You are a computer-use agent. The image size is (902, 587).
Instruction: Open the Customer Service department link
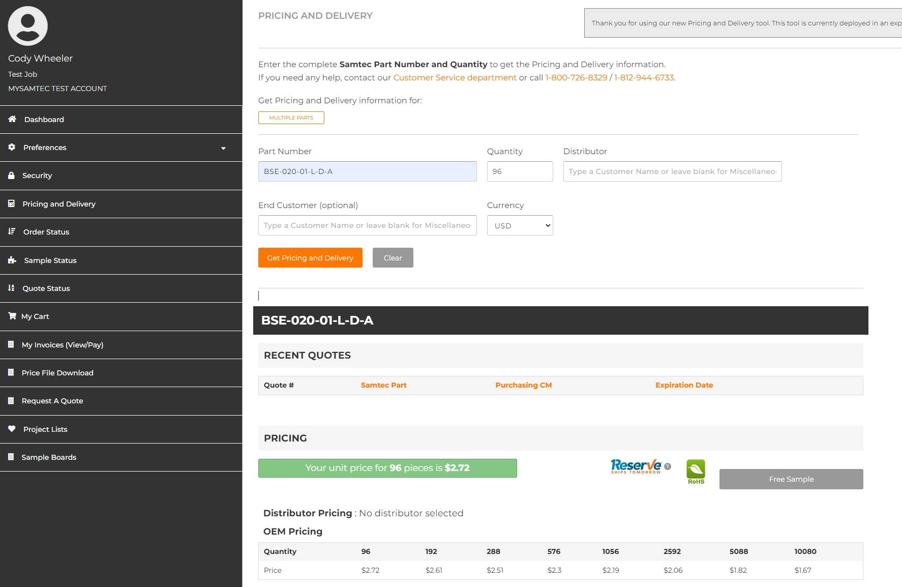[x=455, y=77]
